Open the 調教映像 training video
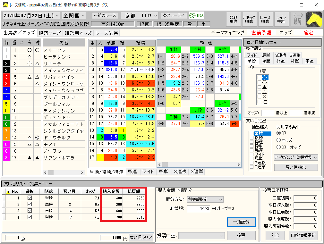The width and height of the screenshot is (324, 244). pyautogui.click(x=234, y=19)
